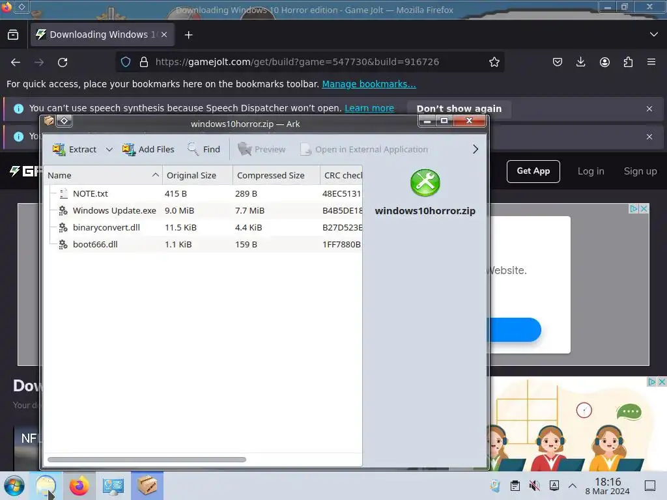
Task: Click the horizontal scrollbar in the Ark file list
Action: tap(147, 460)
